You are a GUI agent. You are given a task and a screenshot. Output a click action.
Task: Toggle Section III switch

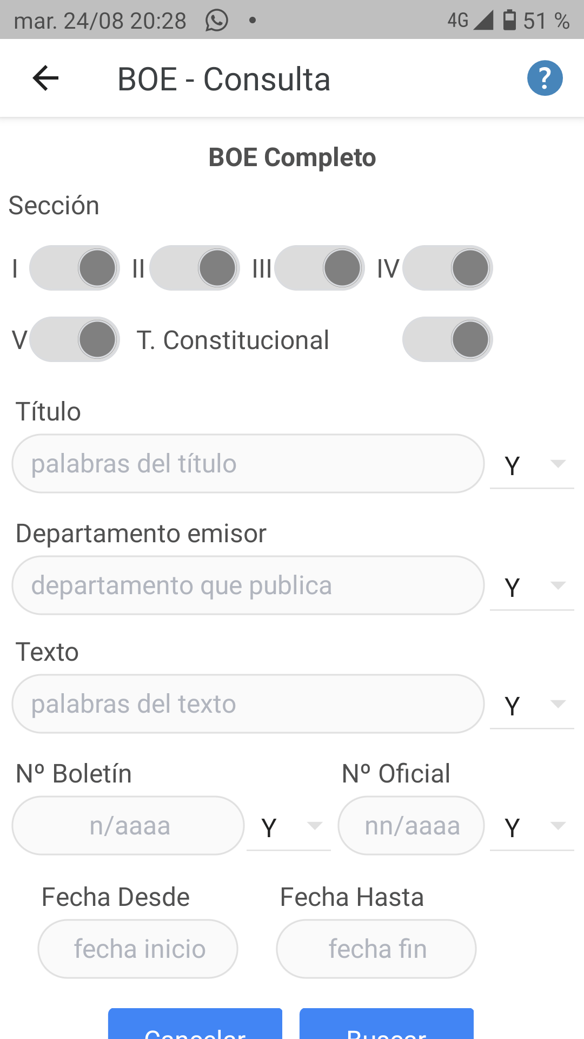point(320,268)
